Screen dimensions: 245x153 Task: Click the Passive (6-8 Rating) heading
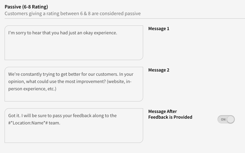[26, 7]
